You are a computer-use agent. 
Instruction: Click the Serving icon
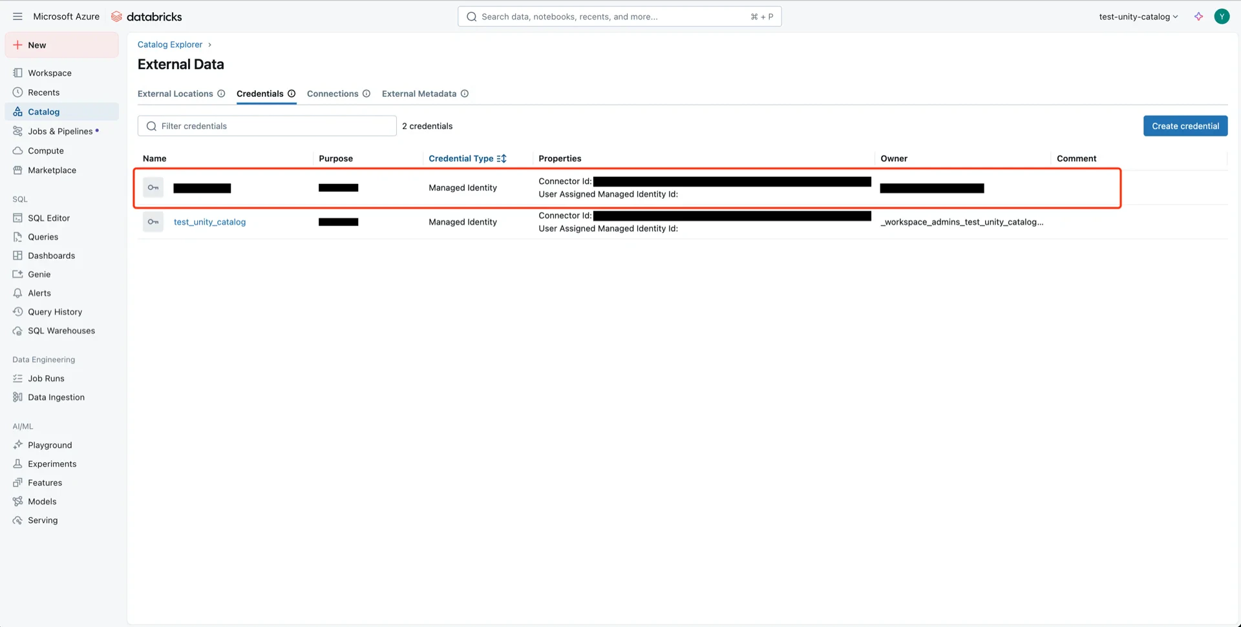[x=17, y=520]
